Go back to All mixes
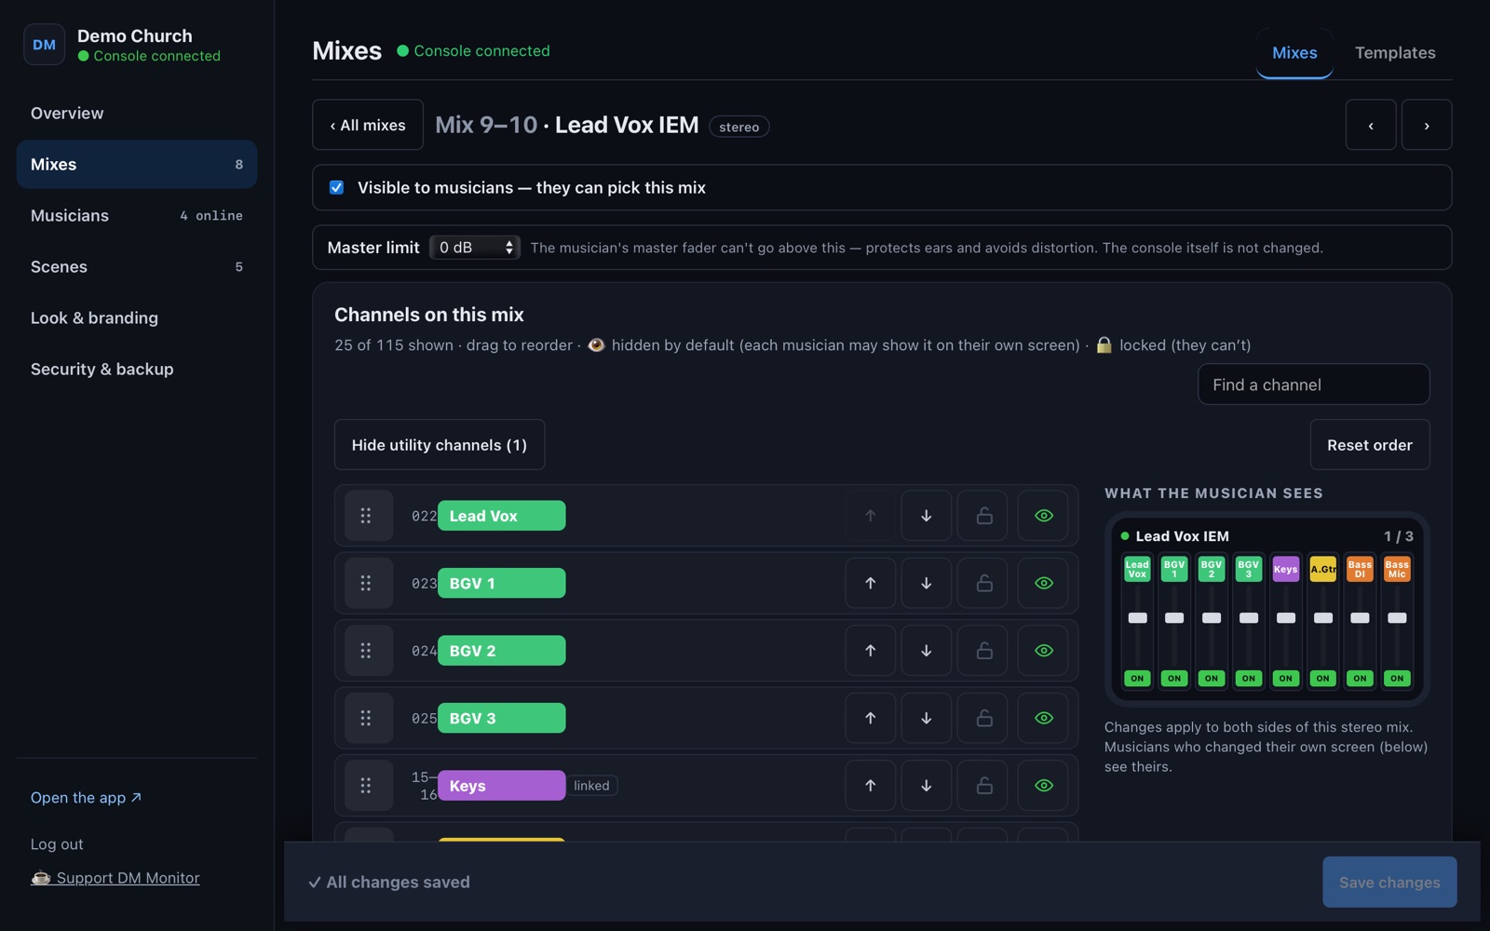1490x931 pixels. 368,125
